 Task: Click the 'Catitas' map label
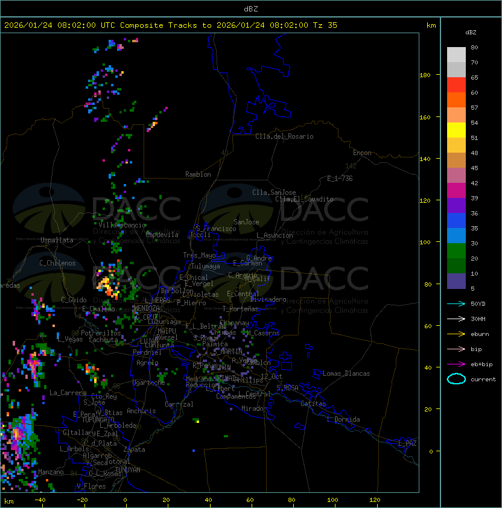point(313,404)
